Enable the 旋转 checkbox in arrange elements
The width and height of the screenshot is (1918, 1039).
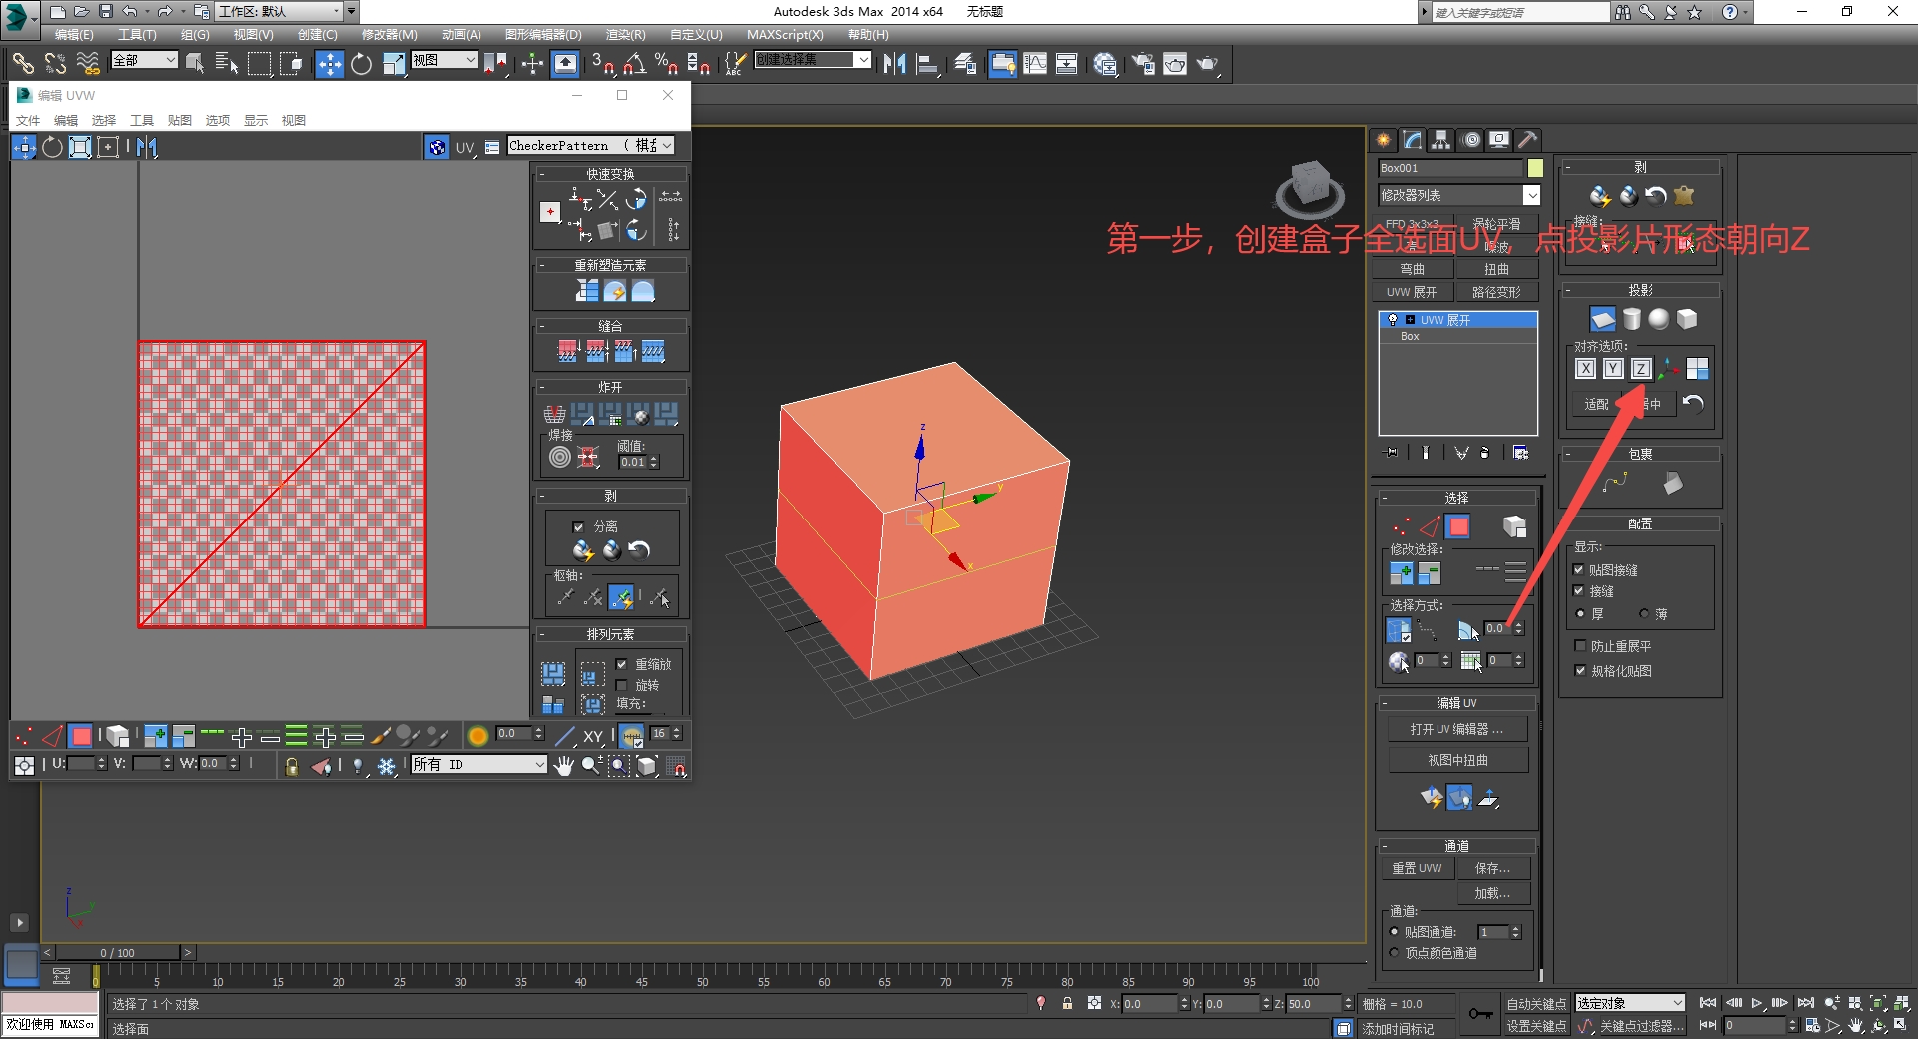coord(622,685)
